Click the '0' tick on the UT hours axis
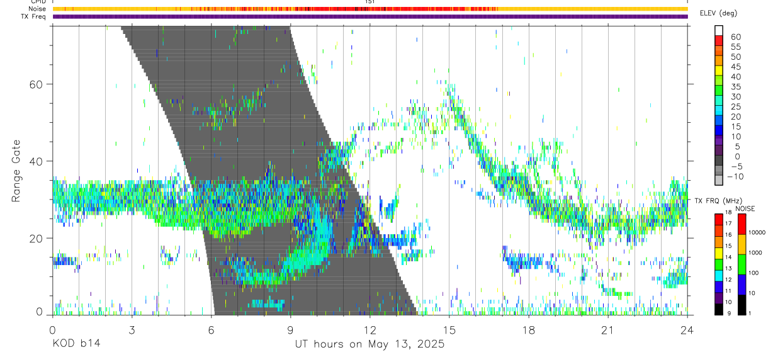Viewport: 773px width, 357px height. click(x=52, y=329)
